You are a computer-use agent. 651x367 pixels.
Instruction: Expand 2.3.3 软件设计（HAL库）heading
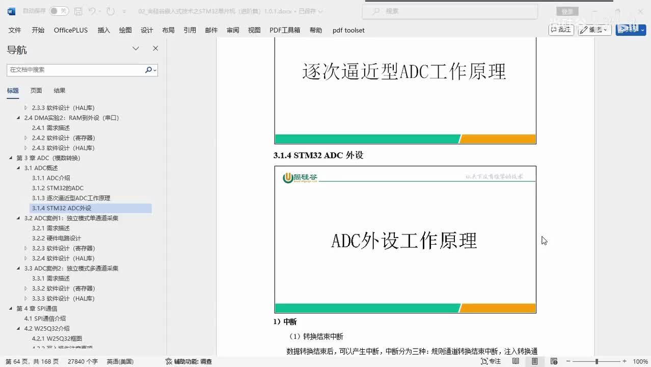tap(26, 108)
